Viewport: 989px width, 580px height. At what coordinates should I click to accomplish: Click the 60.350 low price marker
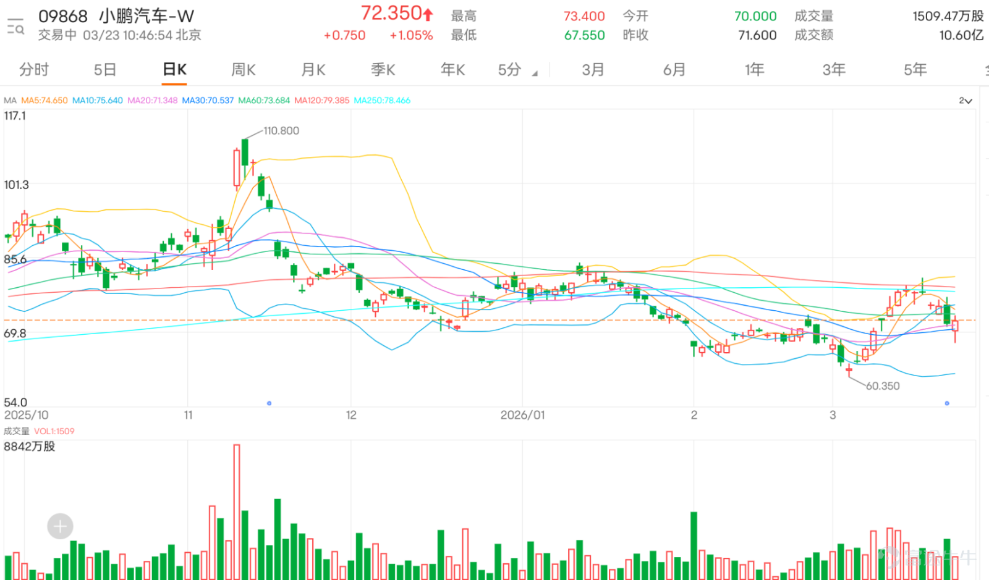point(883,386)
